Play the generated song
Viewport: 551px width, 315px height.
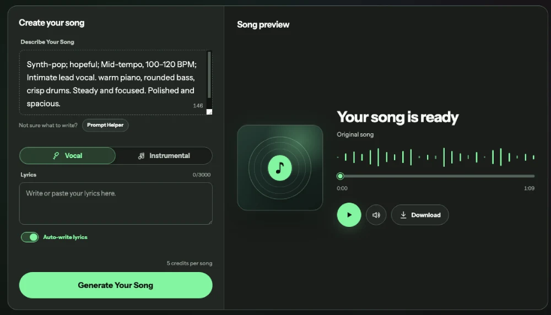click(x=349, y=215)
